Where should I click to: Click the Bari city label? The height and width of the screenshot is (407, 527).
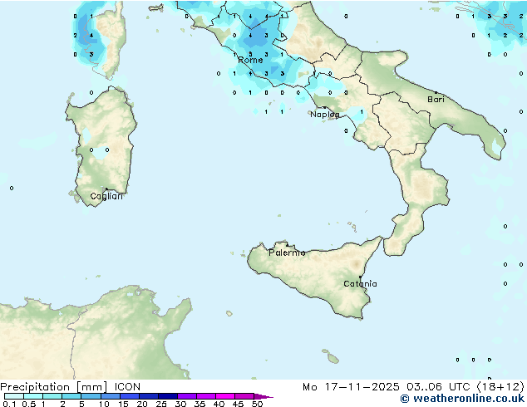tap(436, 99)
